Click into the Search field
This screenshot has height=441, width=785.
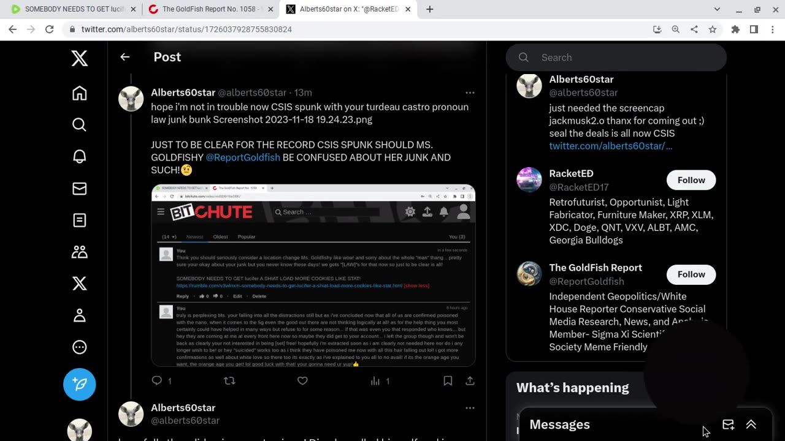tap(616, 58)
